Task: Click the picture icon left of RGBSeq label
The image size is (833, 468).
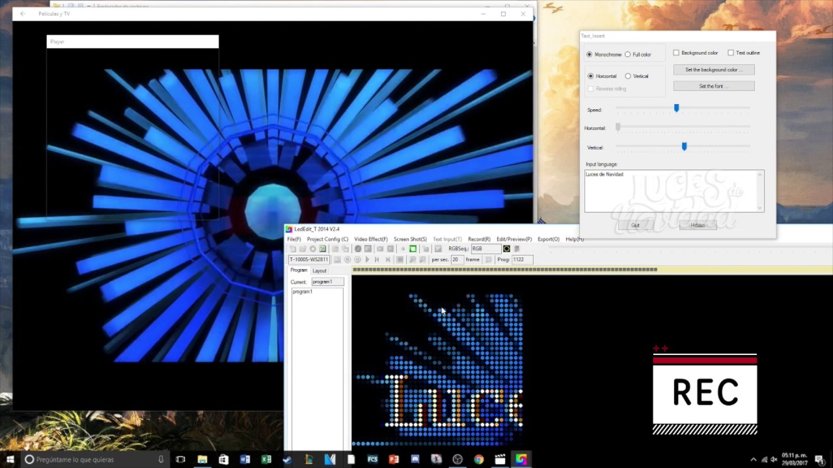Action: [x=438, y=249]
